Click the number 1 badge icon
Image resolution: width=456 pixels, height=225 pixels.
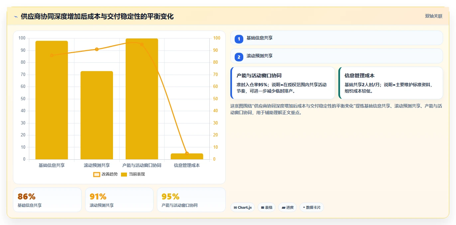click(x=239, y=39)
